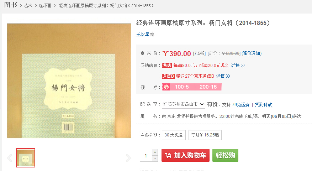Screen dimensions: 312x171
Task: Expand 详情 for the 满减 promotion
Action: click(238, 65)
